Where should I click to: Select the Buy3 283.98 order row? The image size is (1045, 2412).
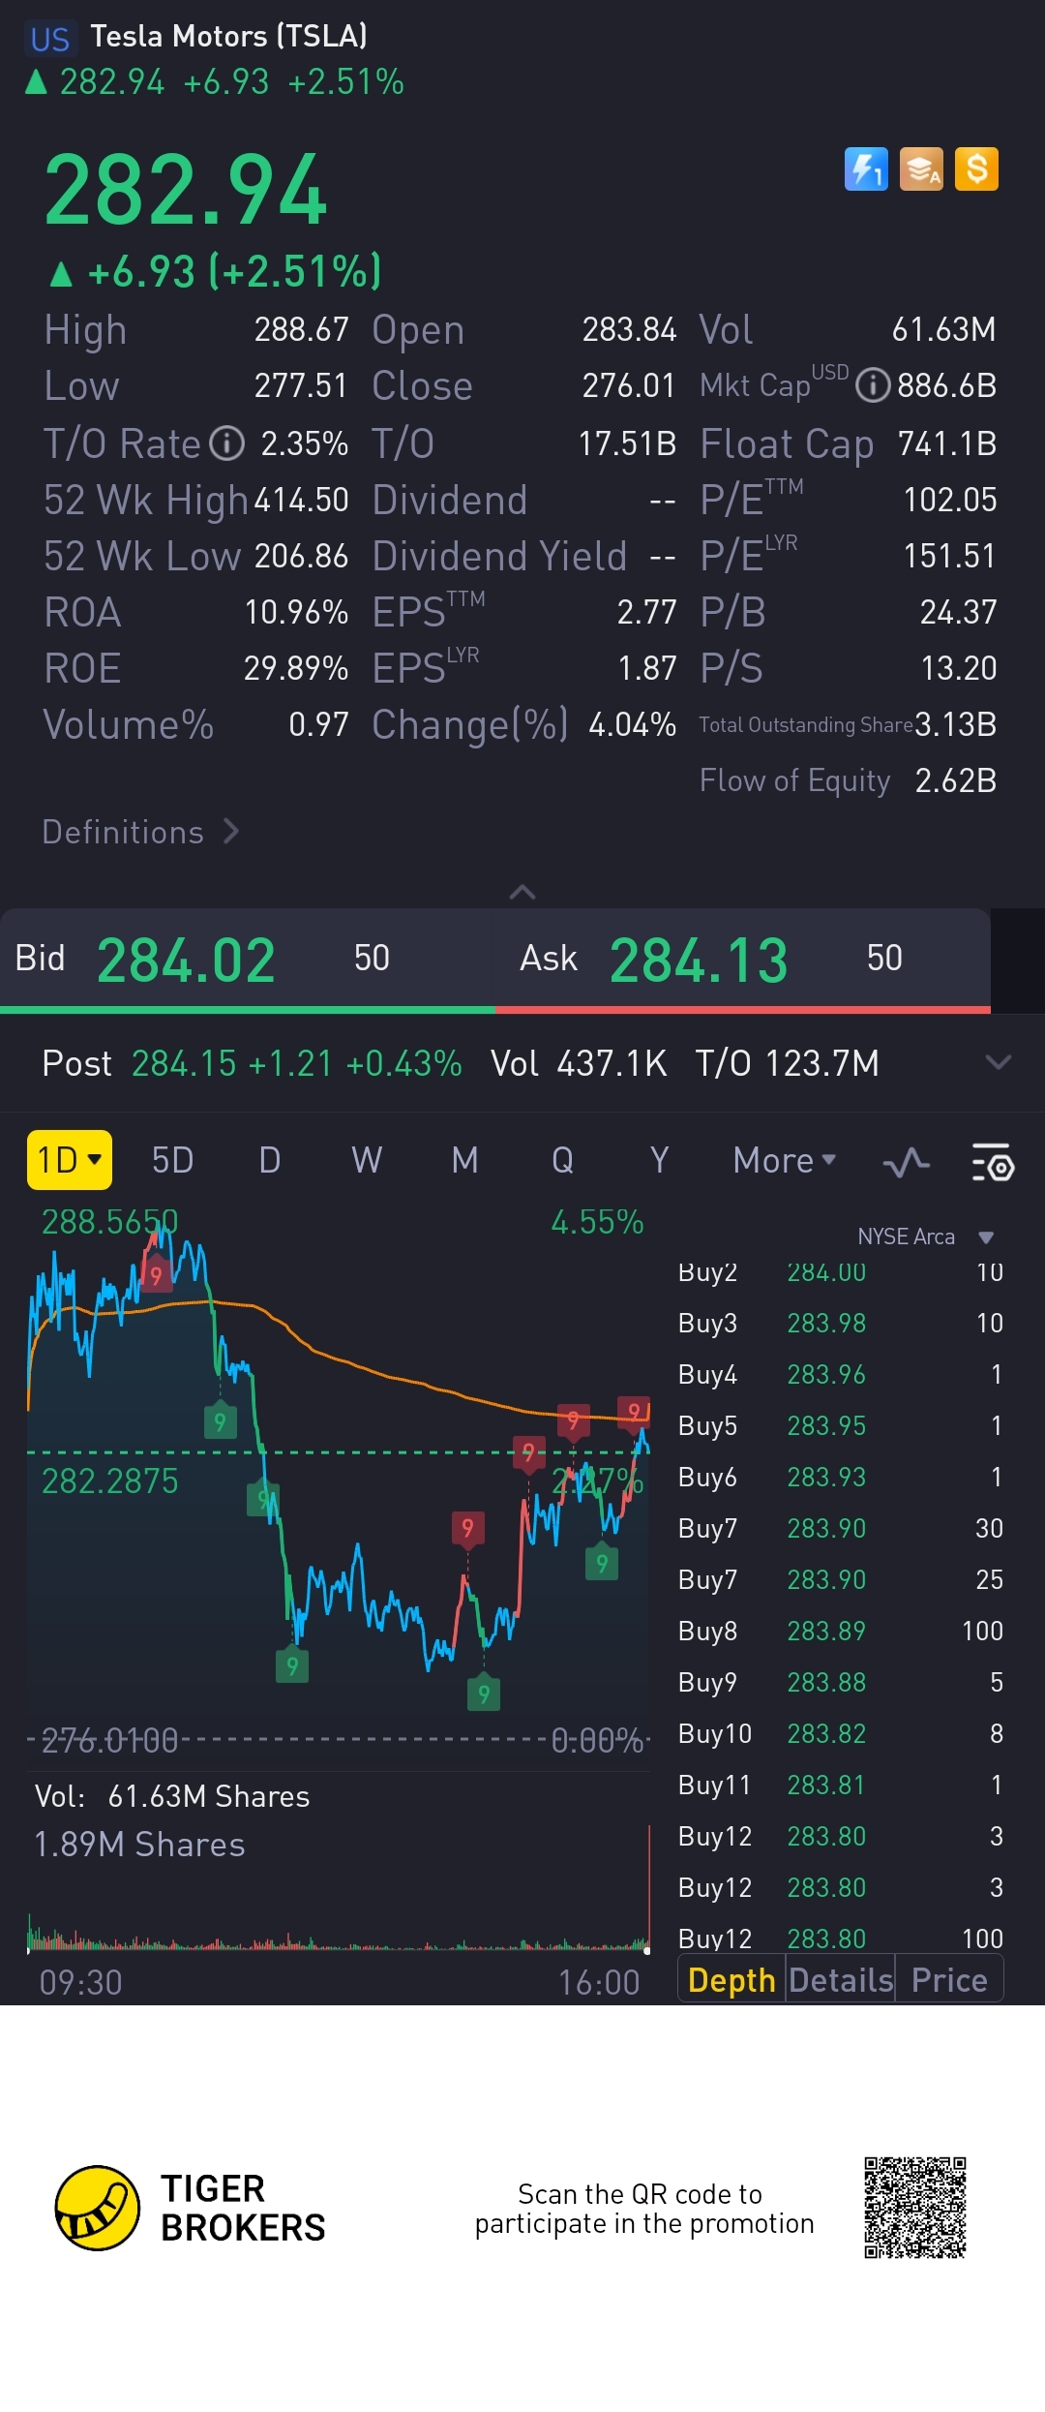[840, 1323]
